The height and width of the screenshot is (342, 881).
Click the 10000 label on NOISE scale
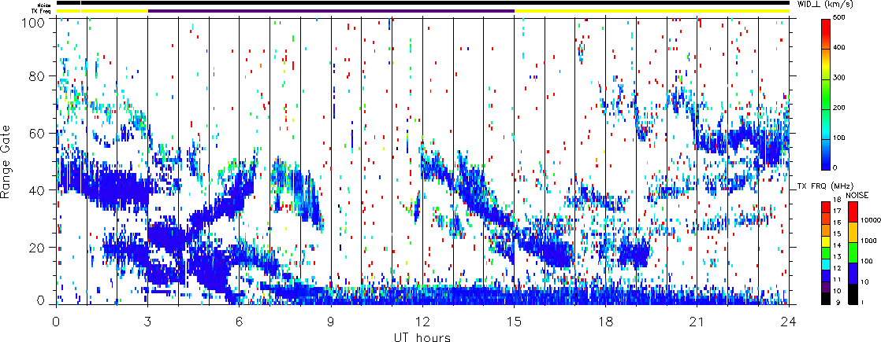871,220
